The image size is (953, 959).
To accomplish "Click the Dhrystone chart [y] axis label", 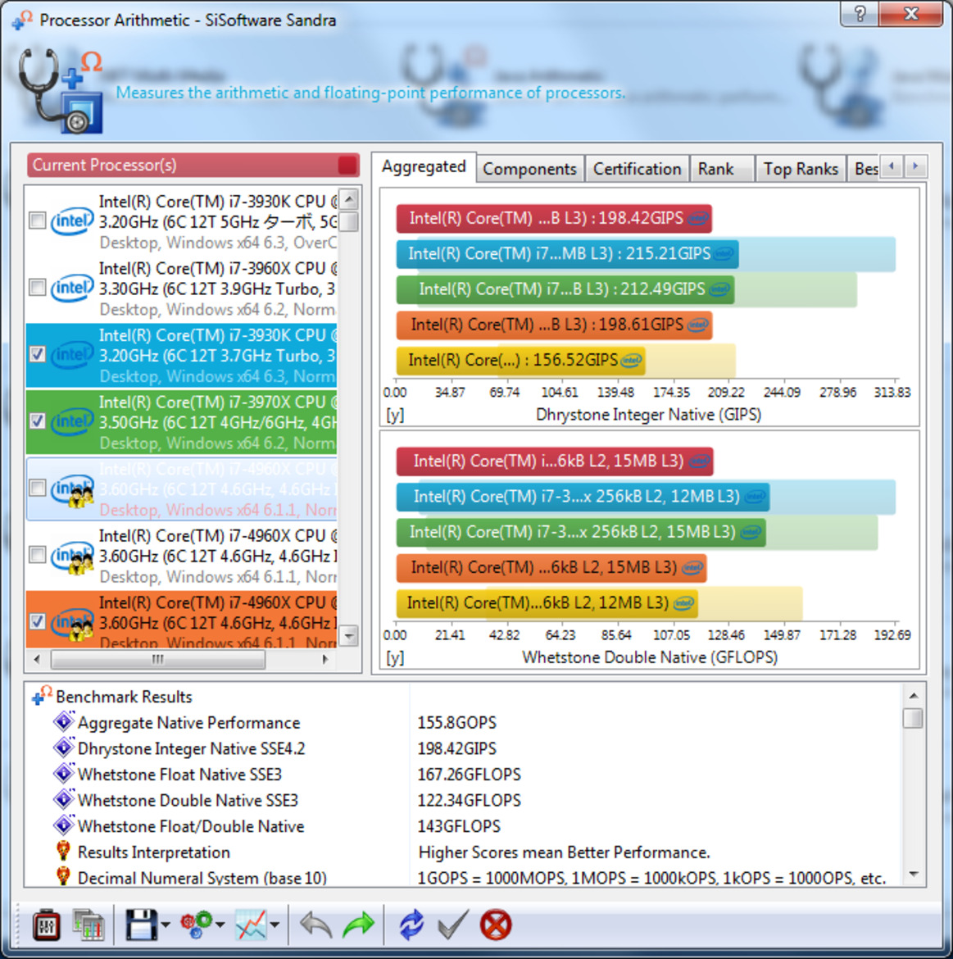I will click(395, 415).
